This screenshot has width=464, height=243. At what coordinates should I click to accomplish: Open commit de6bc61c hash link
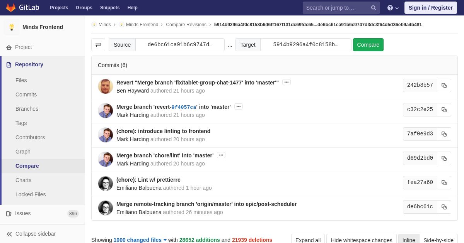click(x=420, y=207)
